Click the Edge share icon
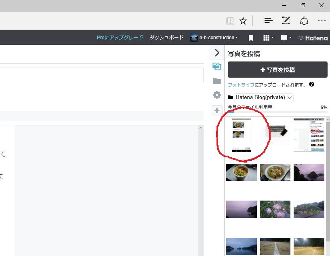This screenshot has height=256, width=330. click(x=304, y=21)
